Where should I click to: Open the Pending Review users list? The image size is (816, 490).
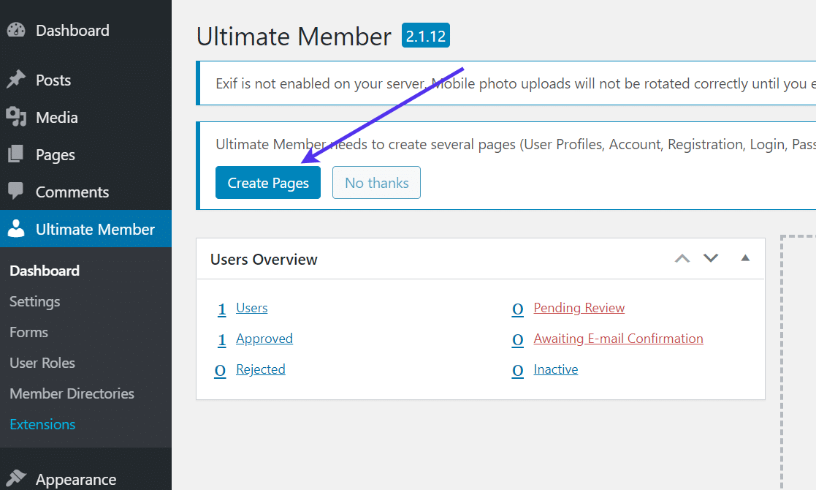(x=579, y=308)
